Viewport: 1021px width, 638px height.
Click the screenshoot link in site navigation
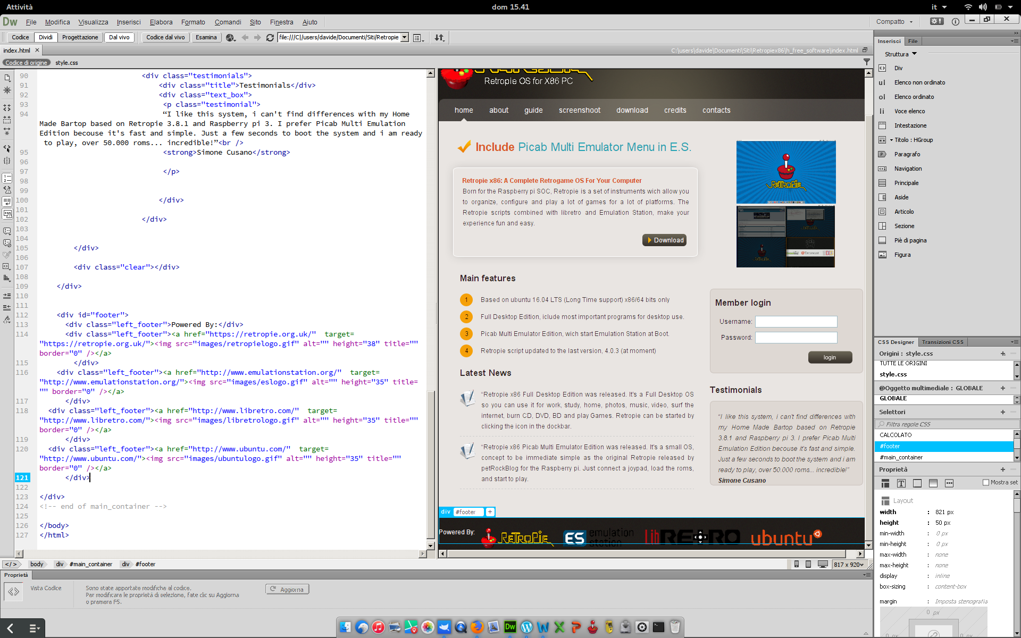pos(579,110)
